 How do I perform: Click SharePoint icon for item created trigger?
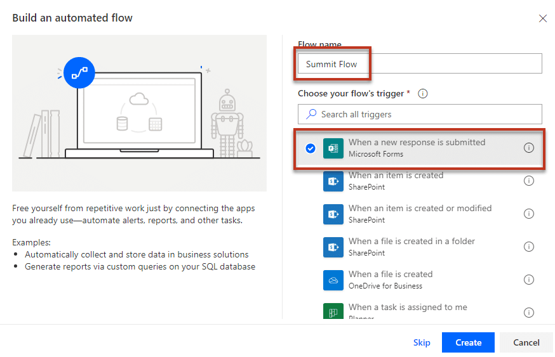pyautogui.click(x=333, y=181)
